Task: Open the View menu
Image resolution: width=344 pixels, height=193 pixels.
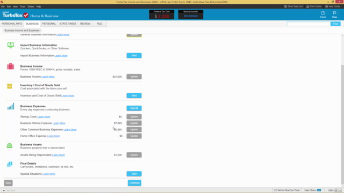Action: tap(15, 6)
